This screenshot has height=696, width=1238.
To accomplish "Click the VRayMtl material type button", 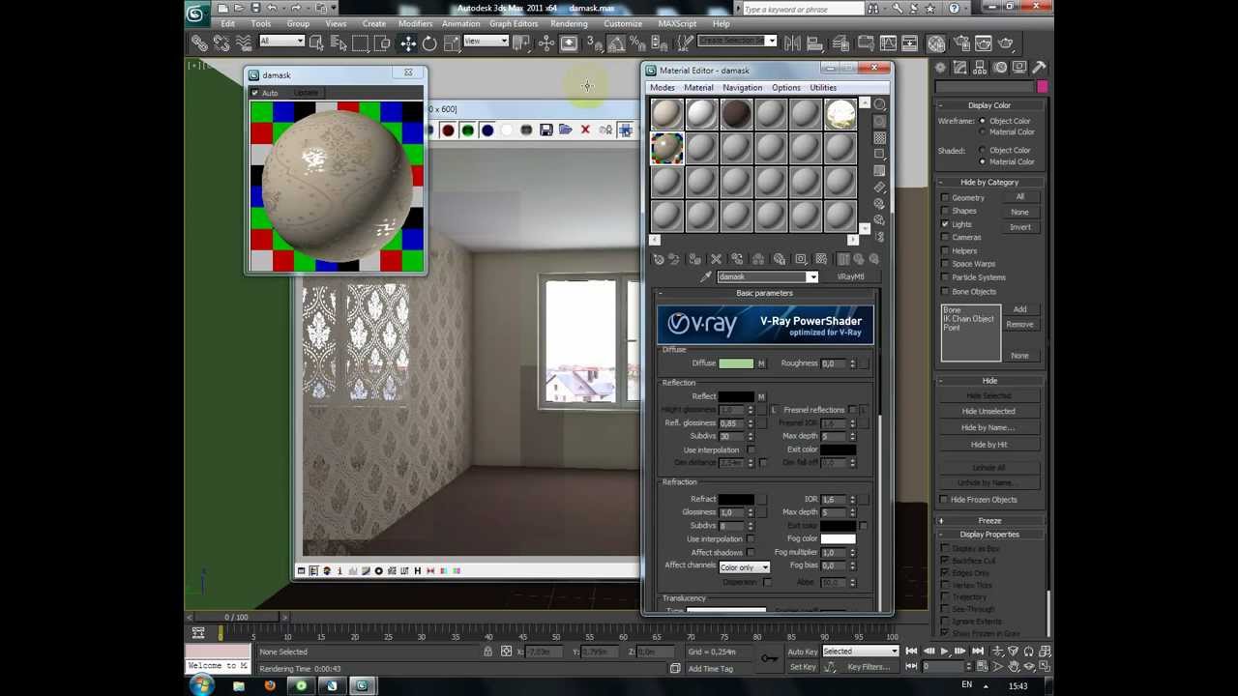I will tap(851, 277).
